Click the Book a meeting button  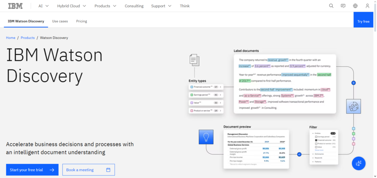tap(88, 170)
